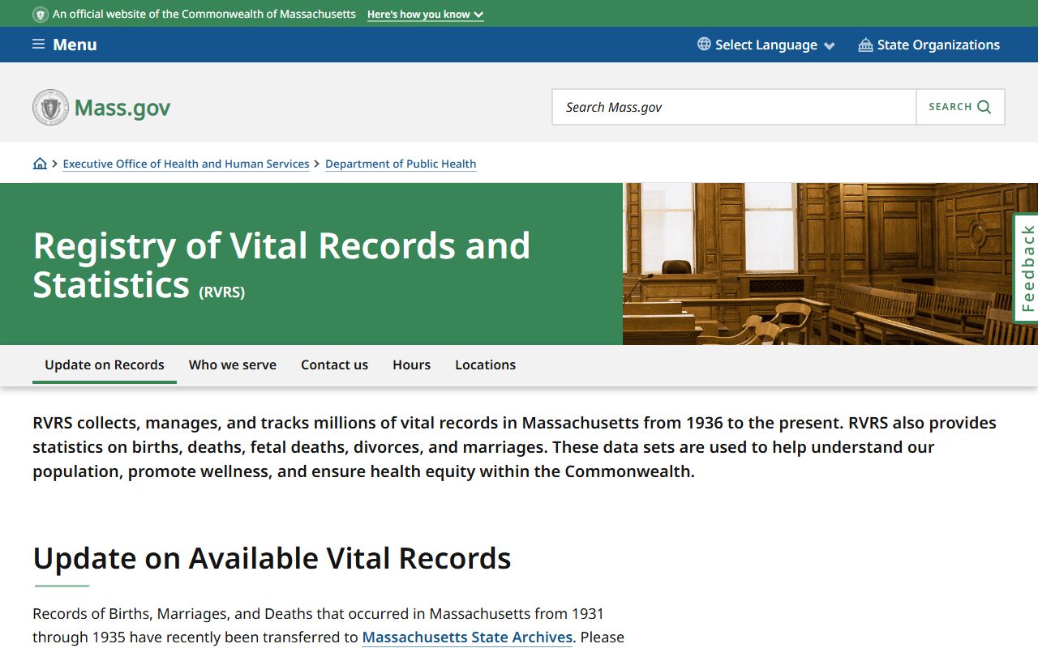This screenshot has width=1038, height=648.
Task: Open State Organizations menu
Action: point(929,45)
